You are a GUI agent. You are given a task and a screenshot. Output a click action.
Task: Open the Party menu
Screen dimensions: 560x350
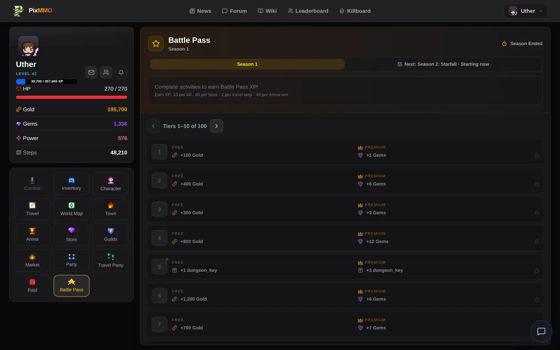coord(71,260)
